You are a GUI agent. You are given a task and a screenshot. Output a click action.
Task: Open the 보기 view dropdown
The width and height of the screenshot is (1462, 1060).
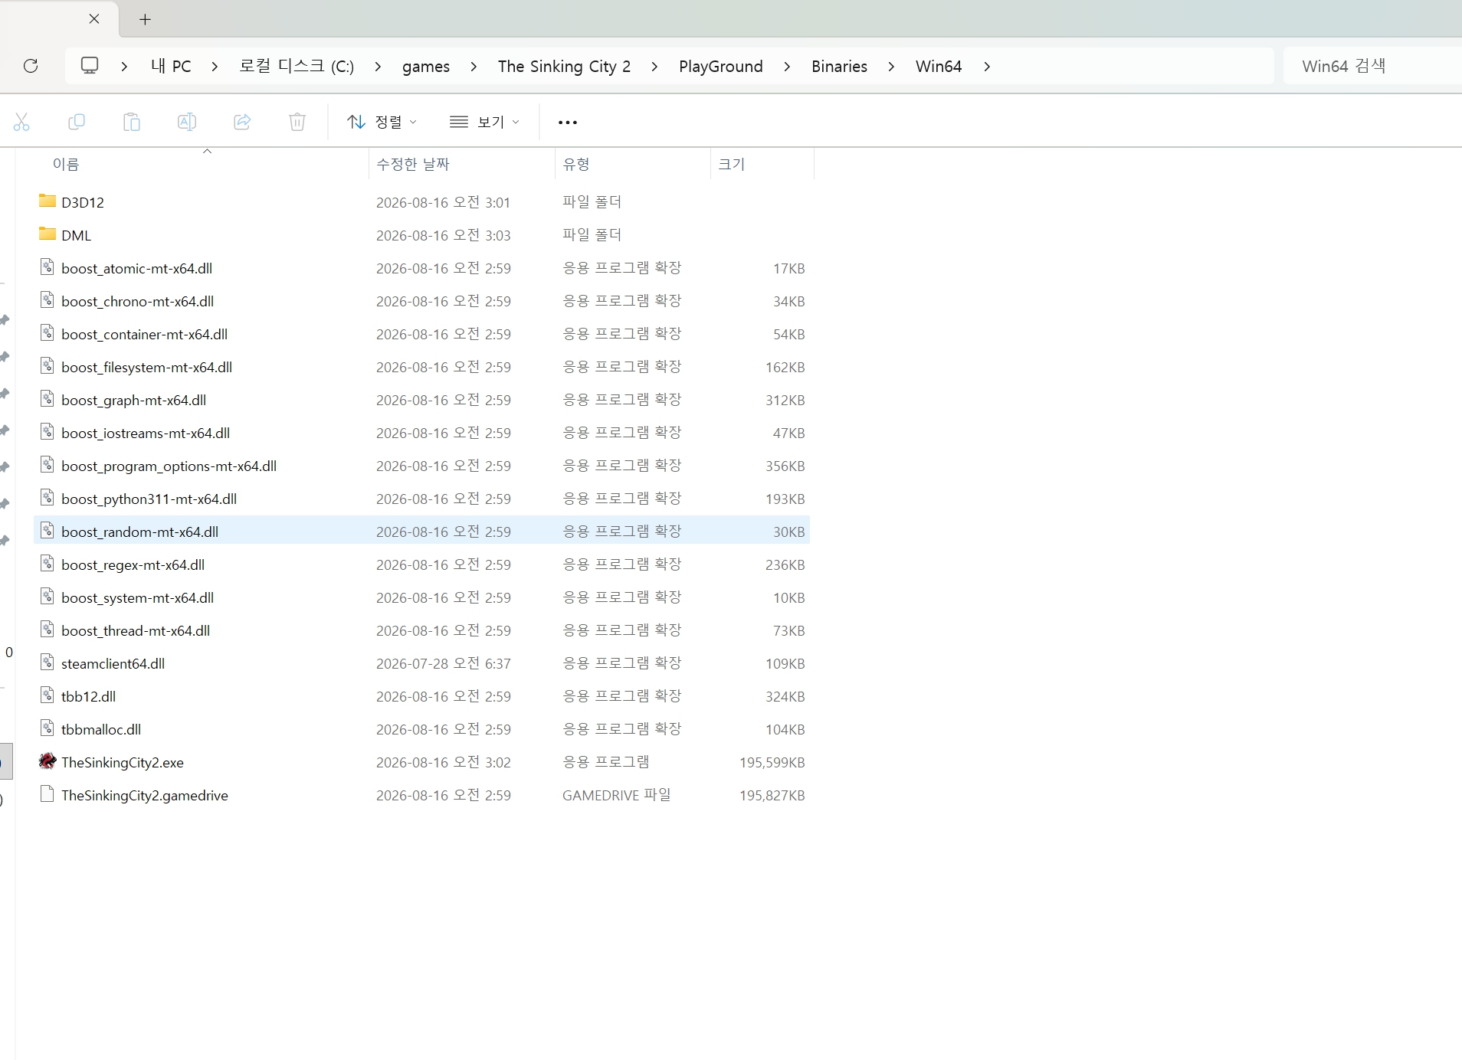(484, 122)
